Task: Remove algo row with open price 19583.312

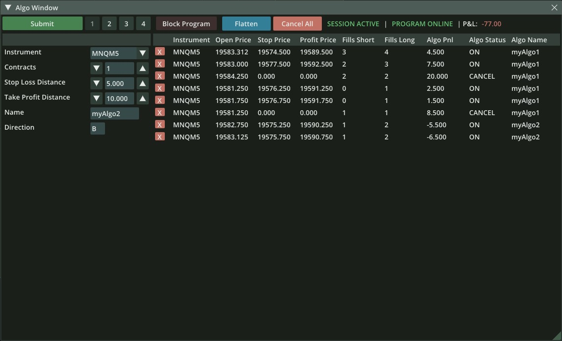Action: point(160,52)
